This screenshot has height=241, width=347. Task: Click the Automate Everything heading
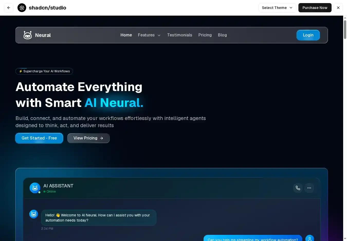coord(79,87)
